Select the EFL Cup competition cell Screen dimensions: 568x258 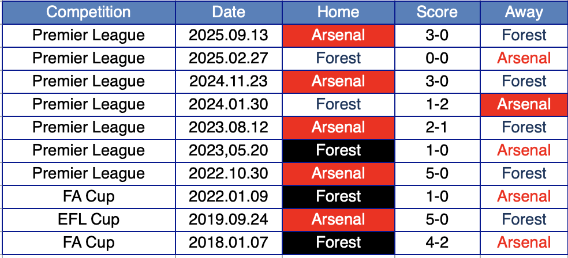click(x=88, y=219)
